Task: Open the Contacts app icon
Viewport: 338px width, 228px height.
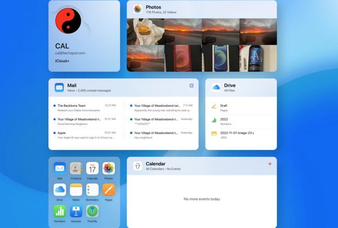Action: pyautogui.click(x=76, y=168)
